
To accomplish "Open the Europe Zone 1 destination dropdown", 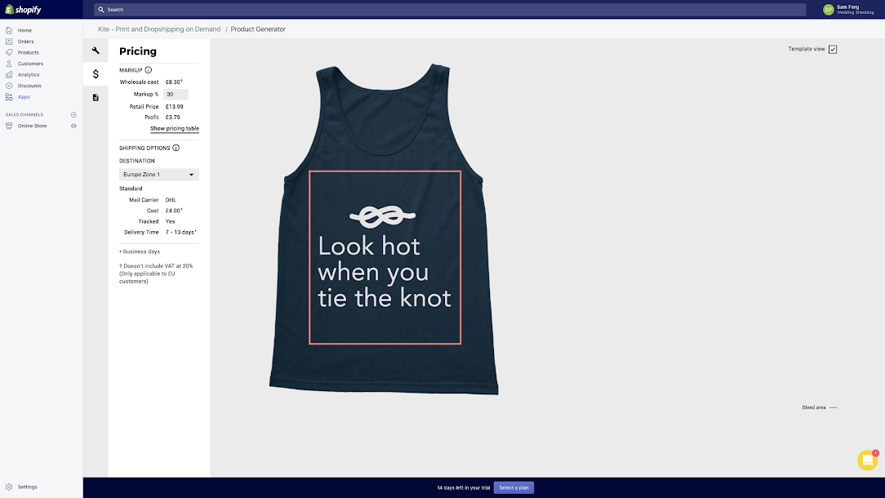I will coord(158,175).
